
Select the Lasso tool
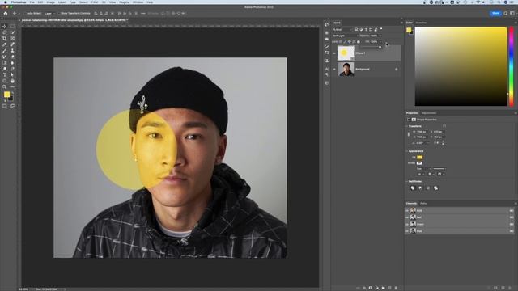[x=5, y=32]
